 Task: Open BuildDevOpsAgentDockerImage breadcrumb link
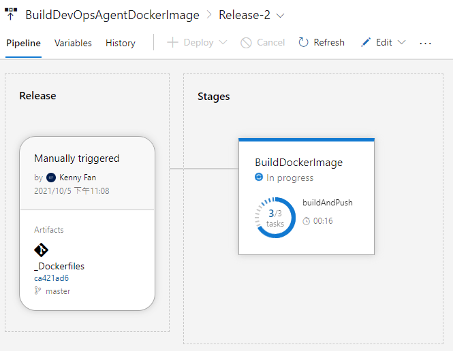tap(112, 15)
